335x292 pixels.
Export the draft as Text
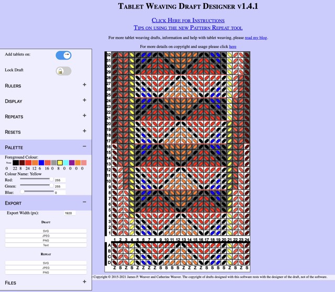[x=46, y=245]
